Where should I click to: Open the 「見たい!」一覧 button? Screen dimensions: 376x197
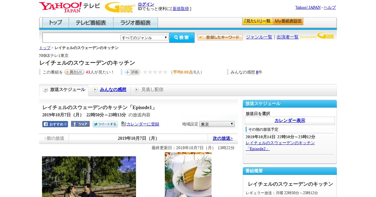point(258,21)
